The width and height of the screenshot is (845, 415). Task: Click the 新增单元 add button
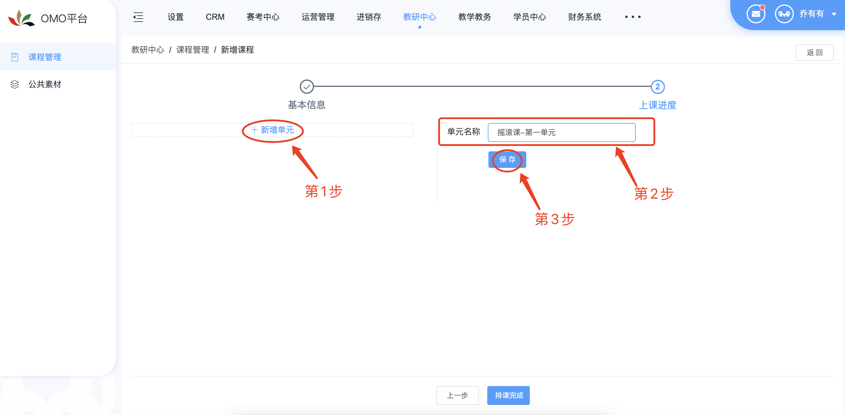272,130
